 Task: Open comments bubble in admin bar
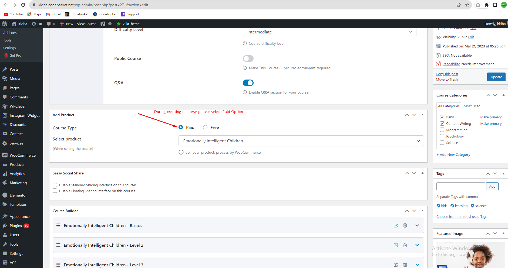click(x=51, y=24)
